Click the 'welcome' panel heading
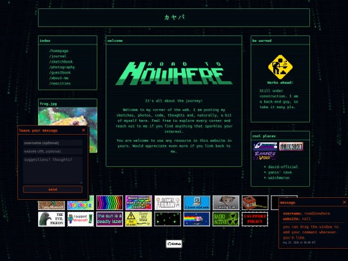The width and height of the screenshot is (348, 261). point(115,41)
